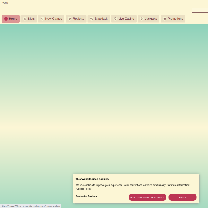This screenshot has width=208, height=208.
Task: Click the Jackpots trophy icon
Action: 142,19
